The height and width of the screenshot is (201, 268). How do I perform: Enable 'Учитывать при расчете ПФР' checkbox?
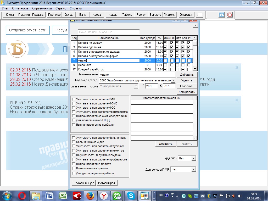pyautogui.click(x=74, y=99)
